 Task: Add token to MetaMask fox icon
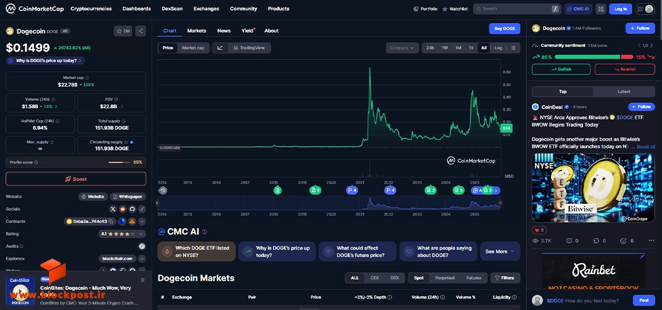132,221
